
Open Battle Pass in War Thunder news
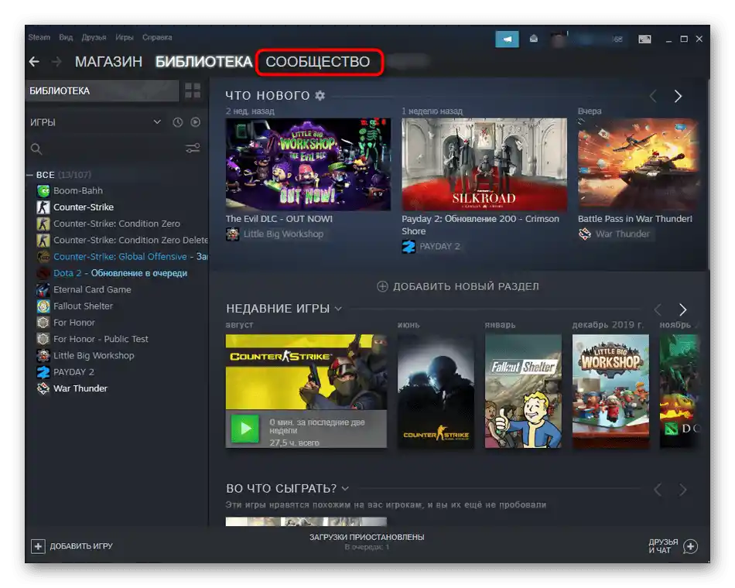click(634, 219)
